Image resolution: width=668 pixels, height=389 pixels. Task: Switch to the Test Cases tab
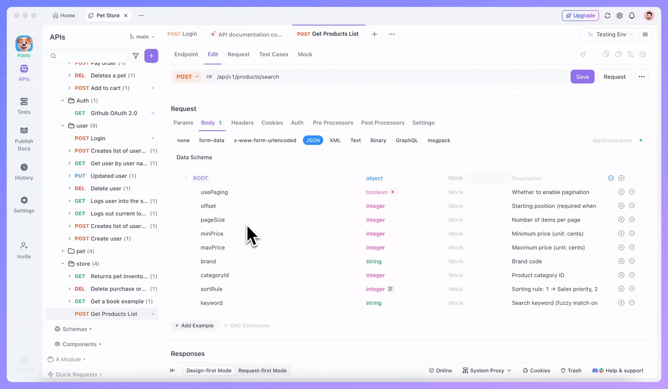[274, 54]
